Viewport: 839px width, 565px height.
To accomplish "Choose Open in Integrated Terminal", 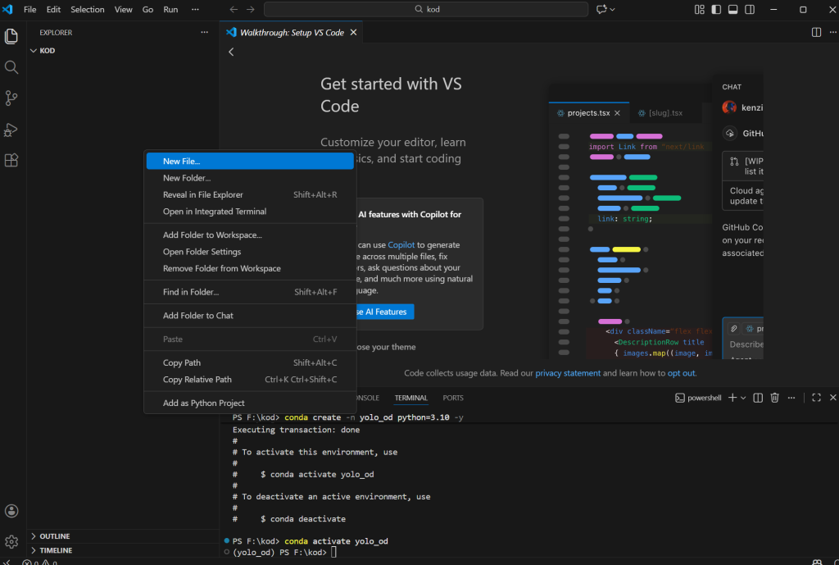I will [214, 212].
